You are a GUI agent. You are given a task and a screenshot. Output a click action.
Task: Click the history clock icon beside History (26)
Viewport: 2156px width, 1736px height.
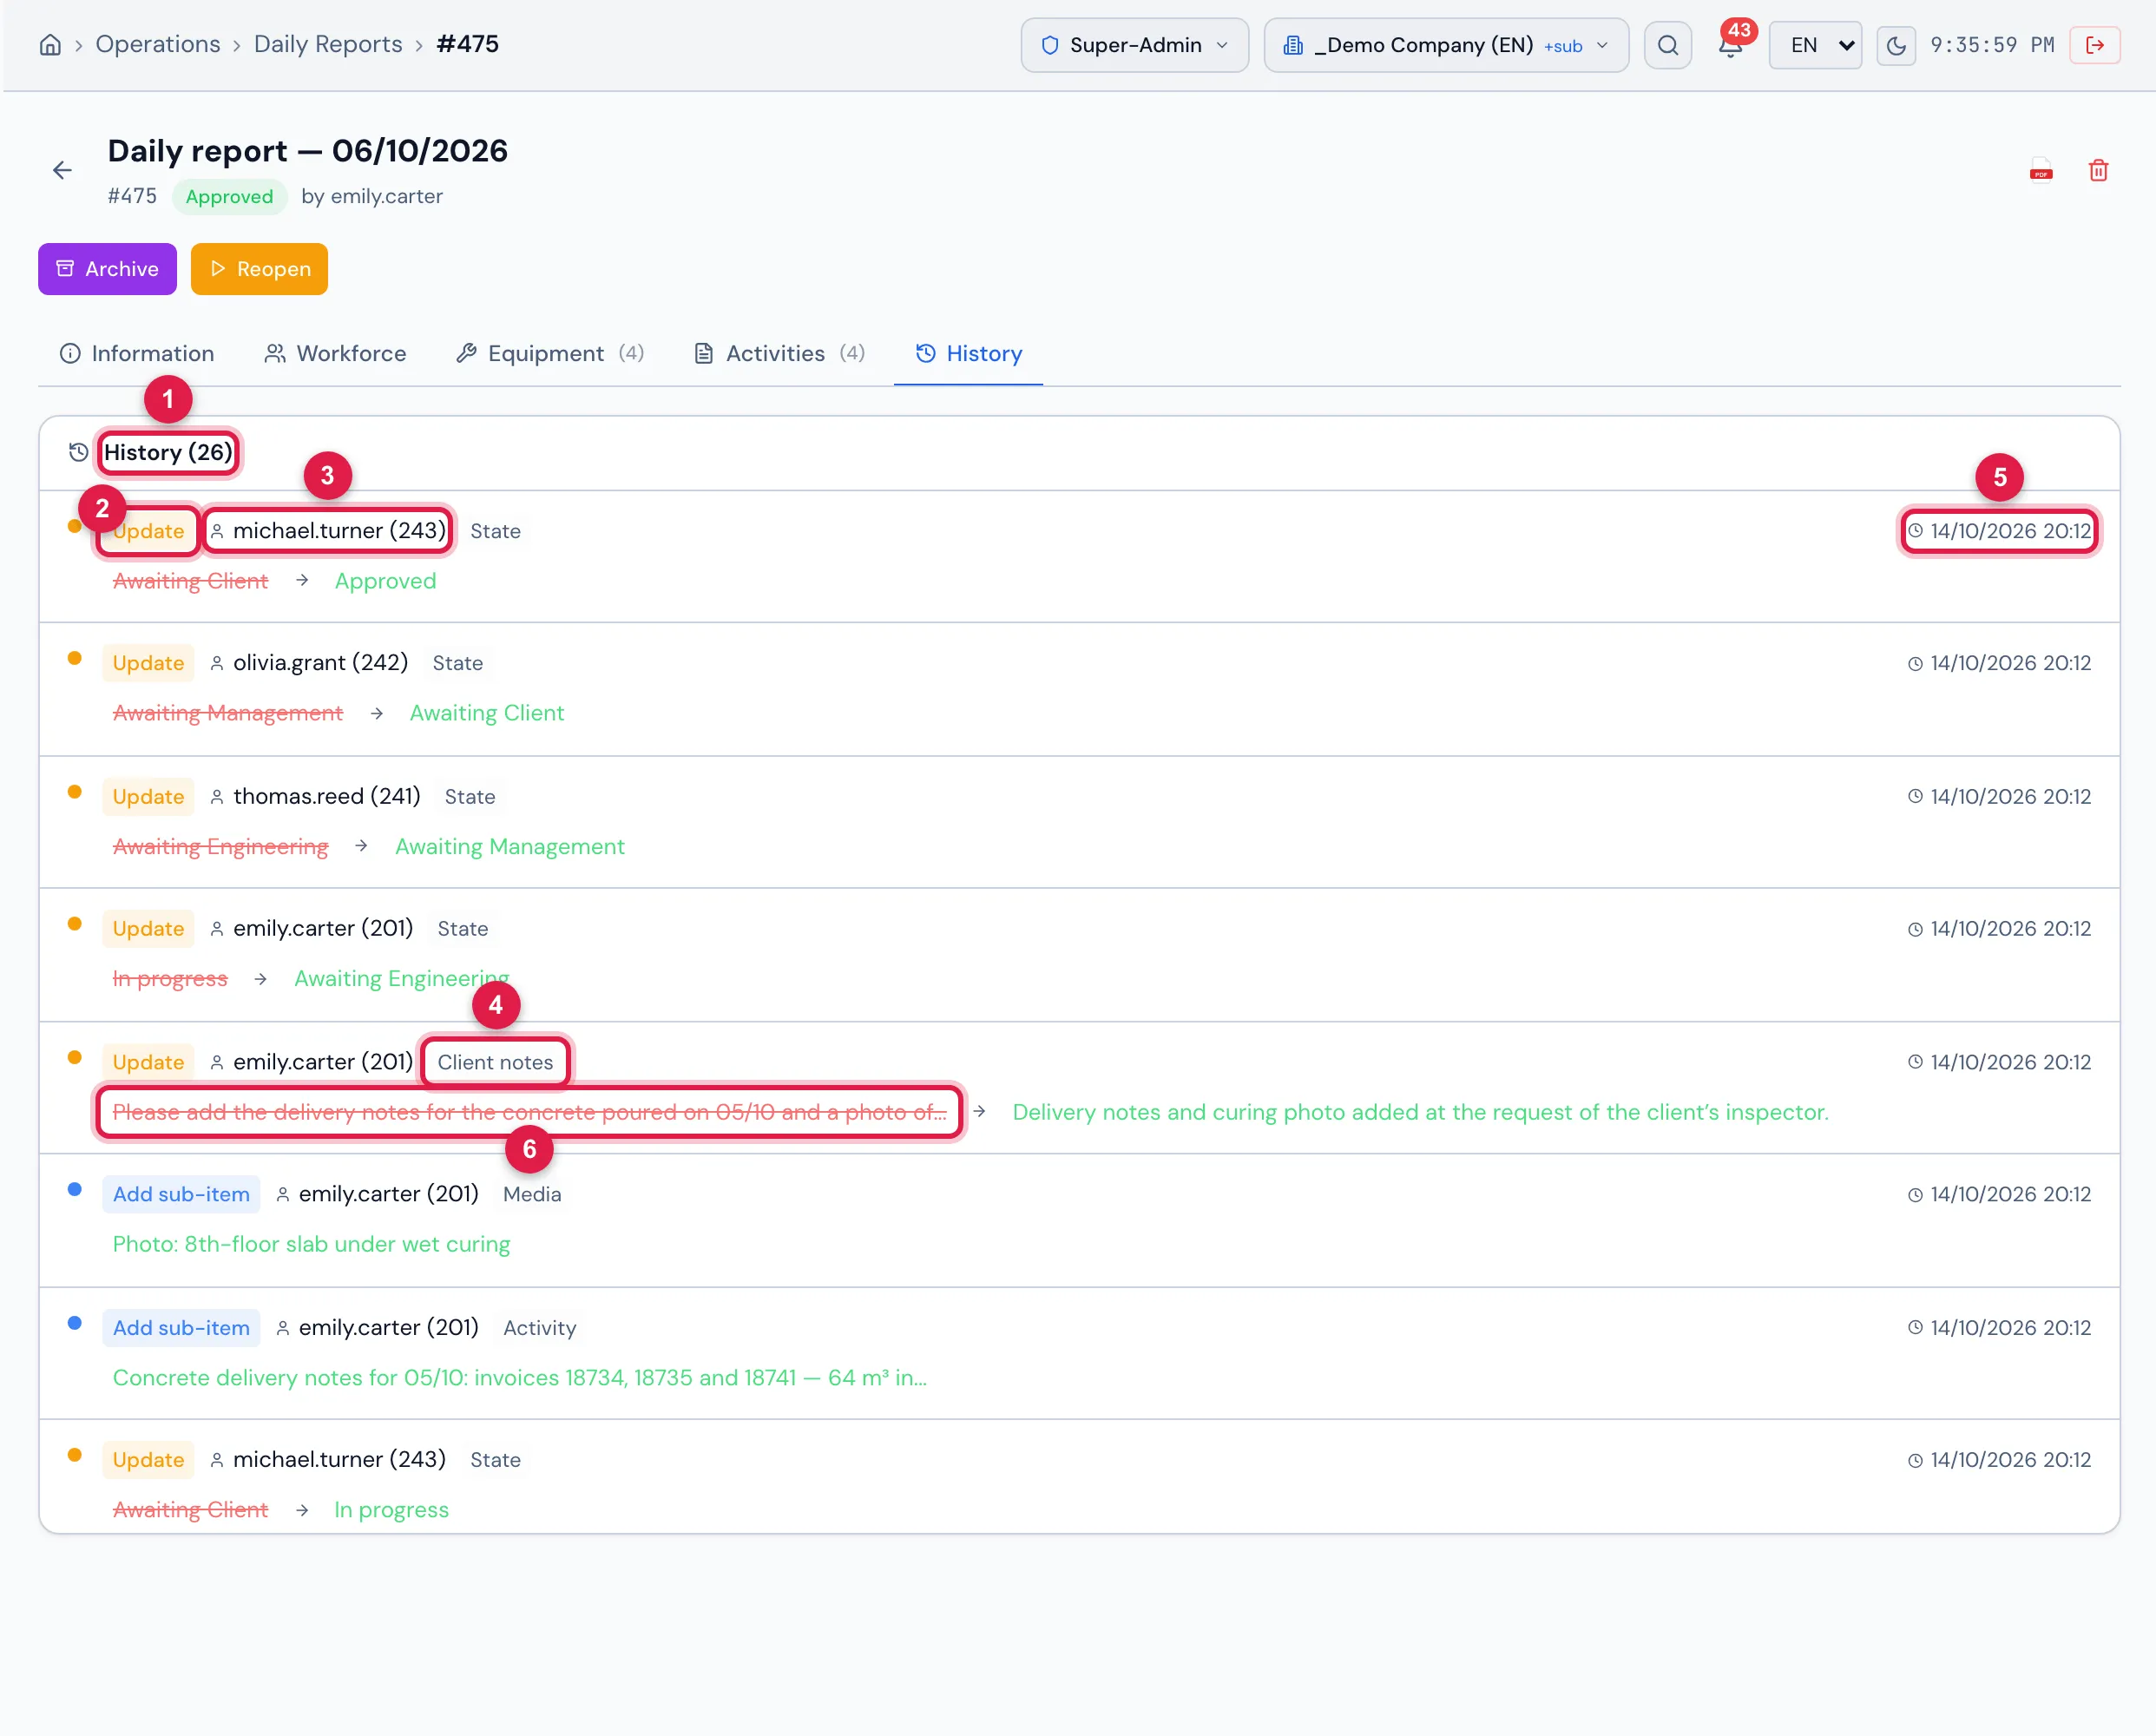click(x=78, y=453)
